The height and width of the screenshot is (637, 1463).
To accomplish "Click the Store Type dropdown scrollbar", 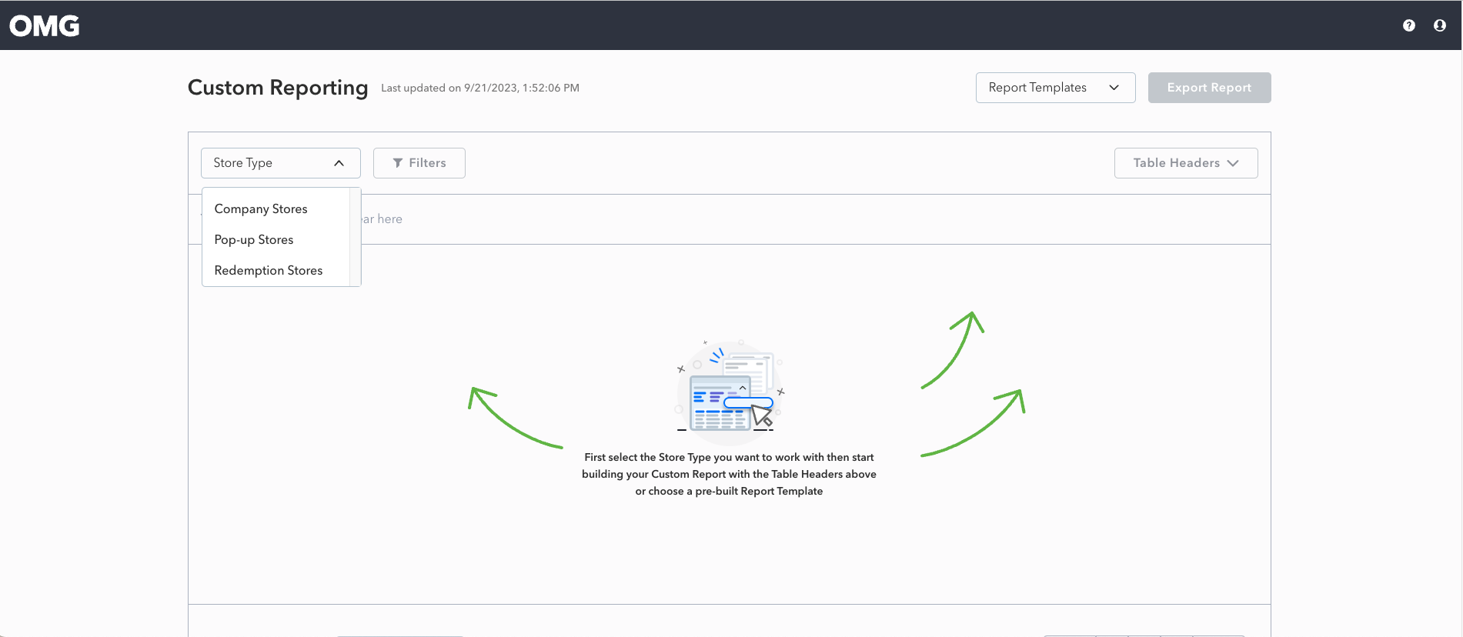I will [355, 237].
